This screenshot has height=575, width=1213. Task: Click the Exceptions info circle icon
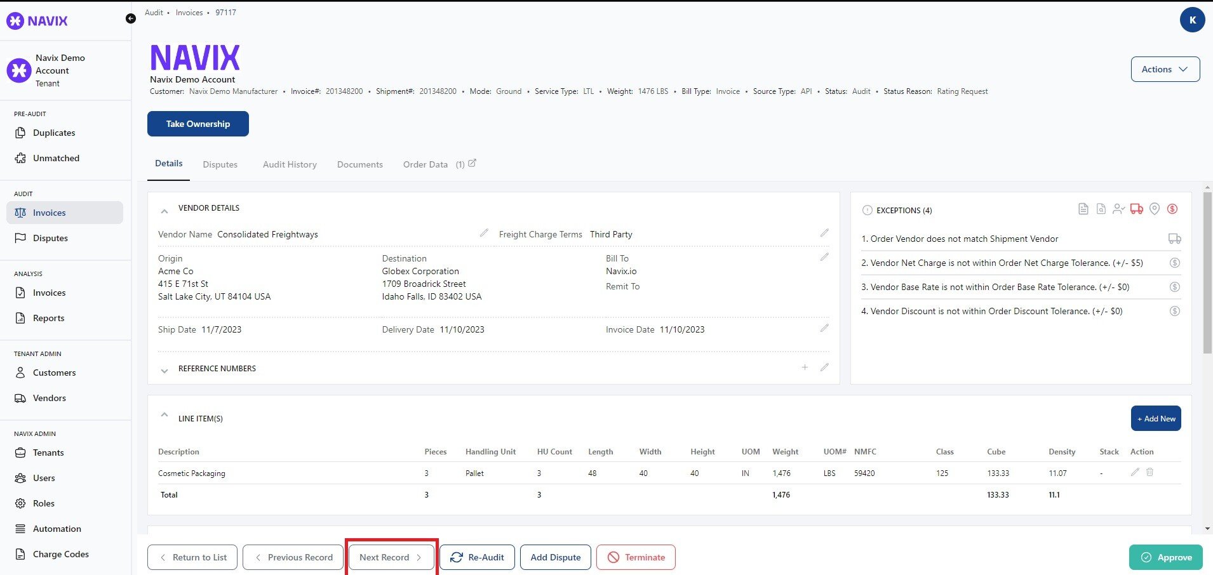coord(867,210)
